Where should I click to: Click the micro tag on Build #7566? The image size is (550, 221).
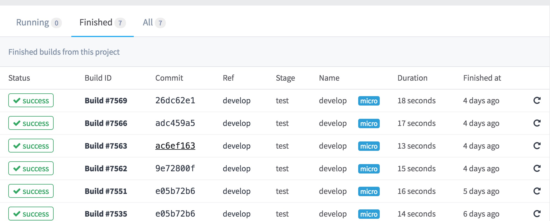point(369,123)
